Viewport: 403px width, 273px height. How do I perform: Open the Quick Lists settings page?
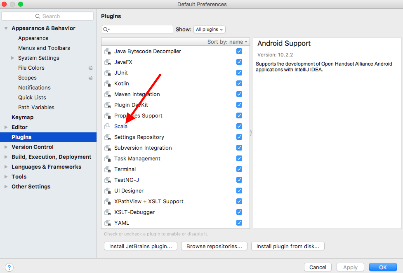32,97
